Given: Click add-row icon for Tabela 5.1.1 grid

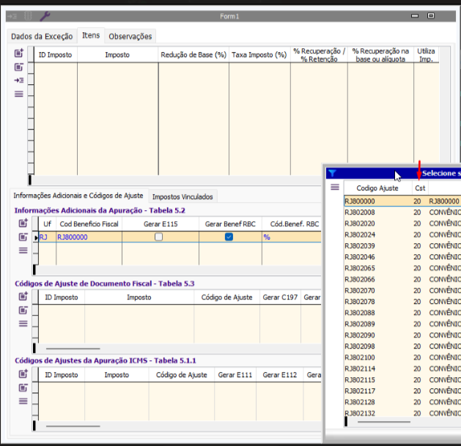Looking at the screenshot, I should pos(23,374).
